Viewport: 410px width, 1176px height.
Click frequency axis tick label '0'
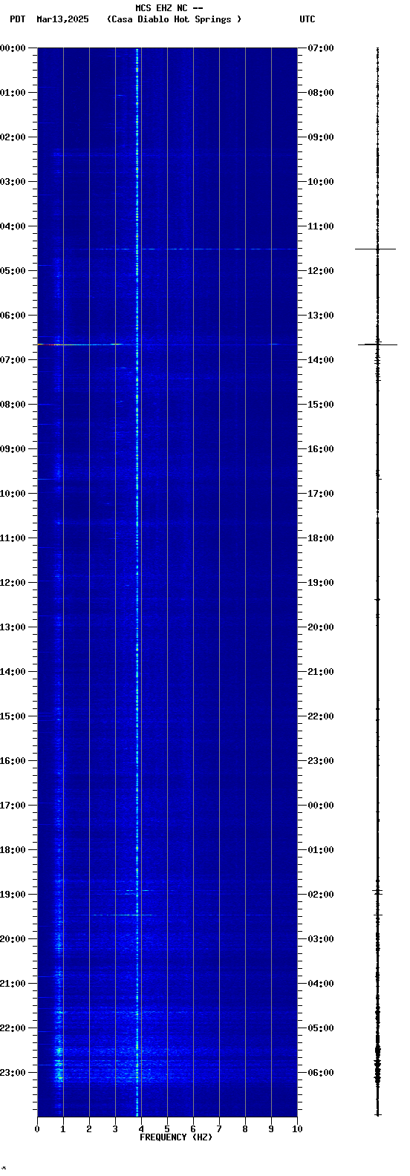click(37, 1129)
